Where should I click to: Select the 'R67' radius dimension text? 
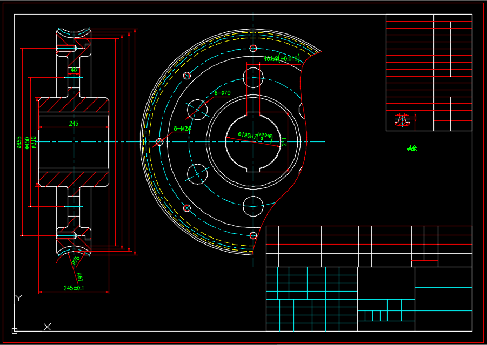(79, 277)
